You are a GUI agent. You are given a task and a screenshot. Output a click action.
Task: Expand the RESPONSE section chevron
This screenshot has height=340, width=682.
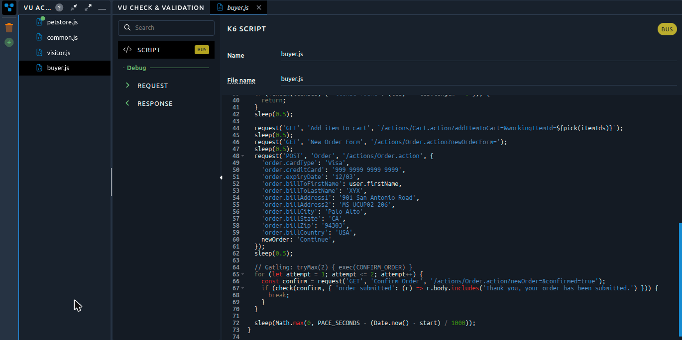pos(127,103)
